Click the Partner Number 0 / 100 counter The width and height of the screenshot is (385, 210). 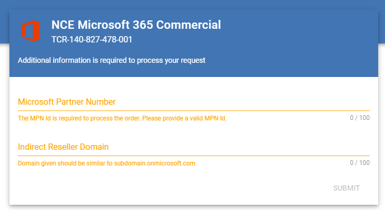click(x=360, y=118)
